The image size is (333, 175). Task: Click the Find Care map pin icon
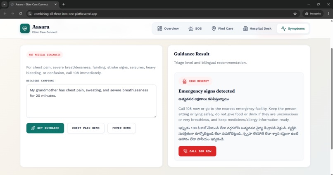click(x=214, y=28)
